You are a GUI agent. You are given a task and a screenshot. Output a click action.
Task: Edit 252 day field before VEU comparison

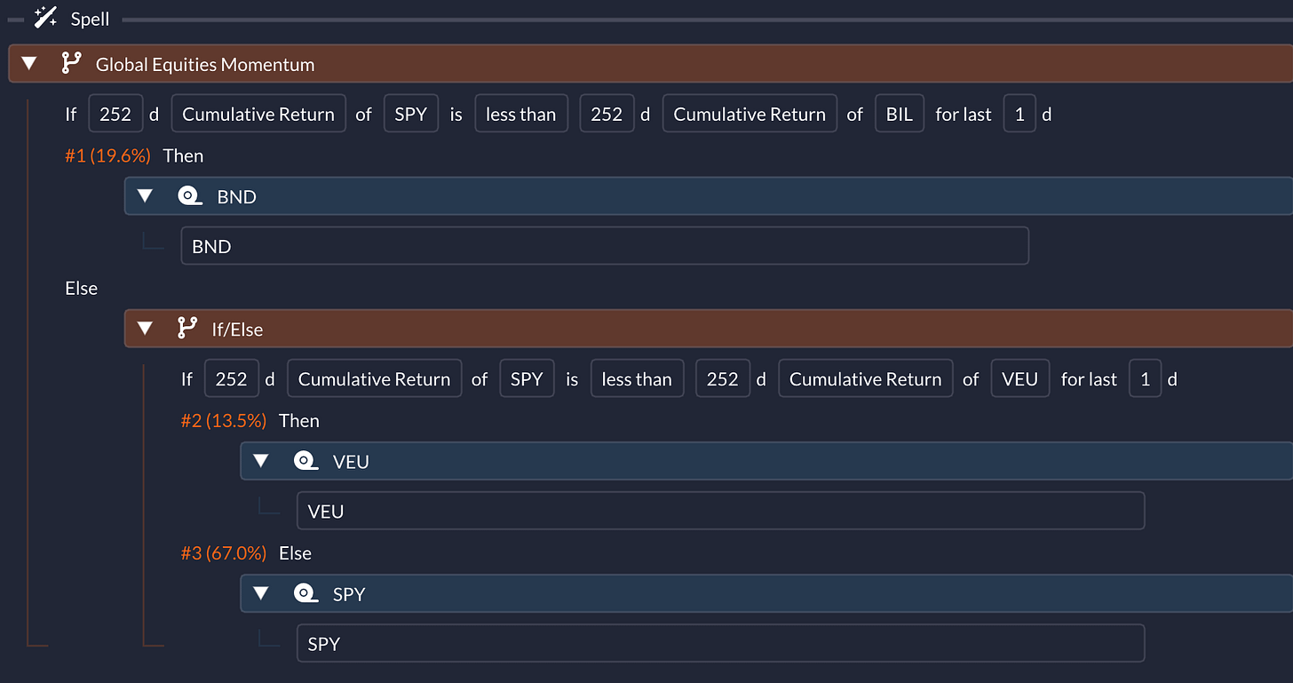[x=723, y=378]
